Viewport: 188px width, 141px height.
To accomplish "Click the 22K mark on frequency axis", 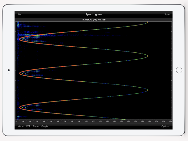I will point(171,121).
